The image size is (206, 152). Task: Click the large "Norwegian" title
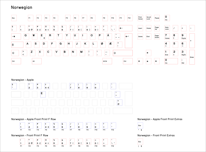[22, 7]
